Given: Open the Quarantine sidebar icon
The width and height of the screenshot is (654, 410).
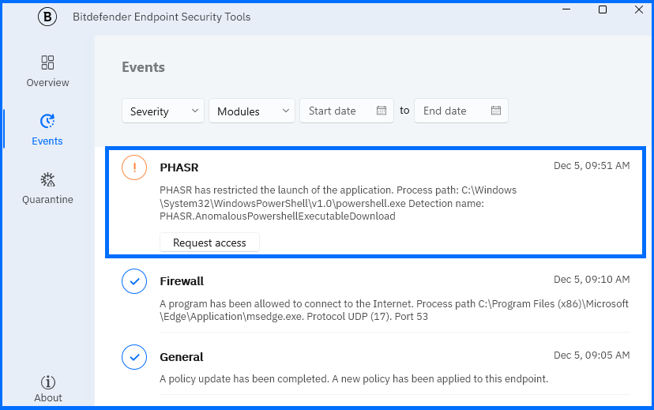Looking at the screenshot, I should pyautogui.click(x=47, y=179).
